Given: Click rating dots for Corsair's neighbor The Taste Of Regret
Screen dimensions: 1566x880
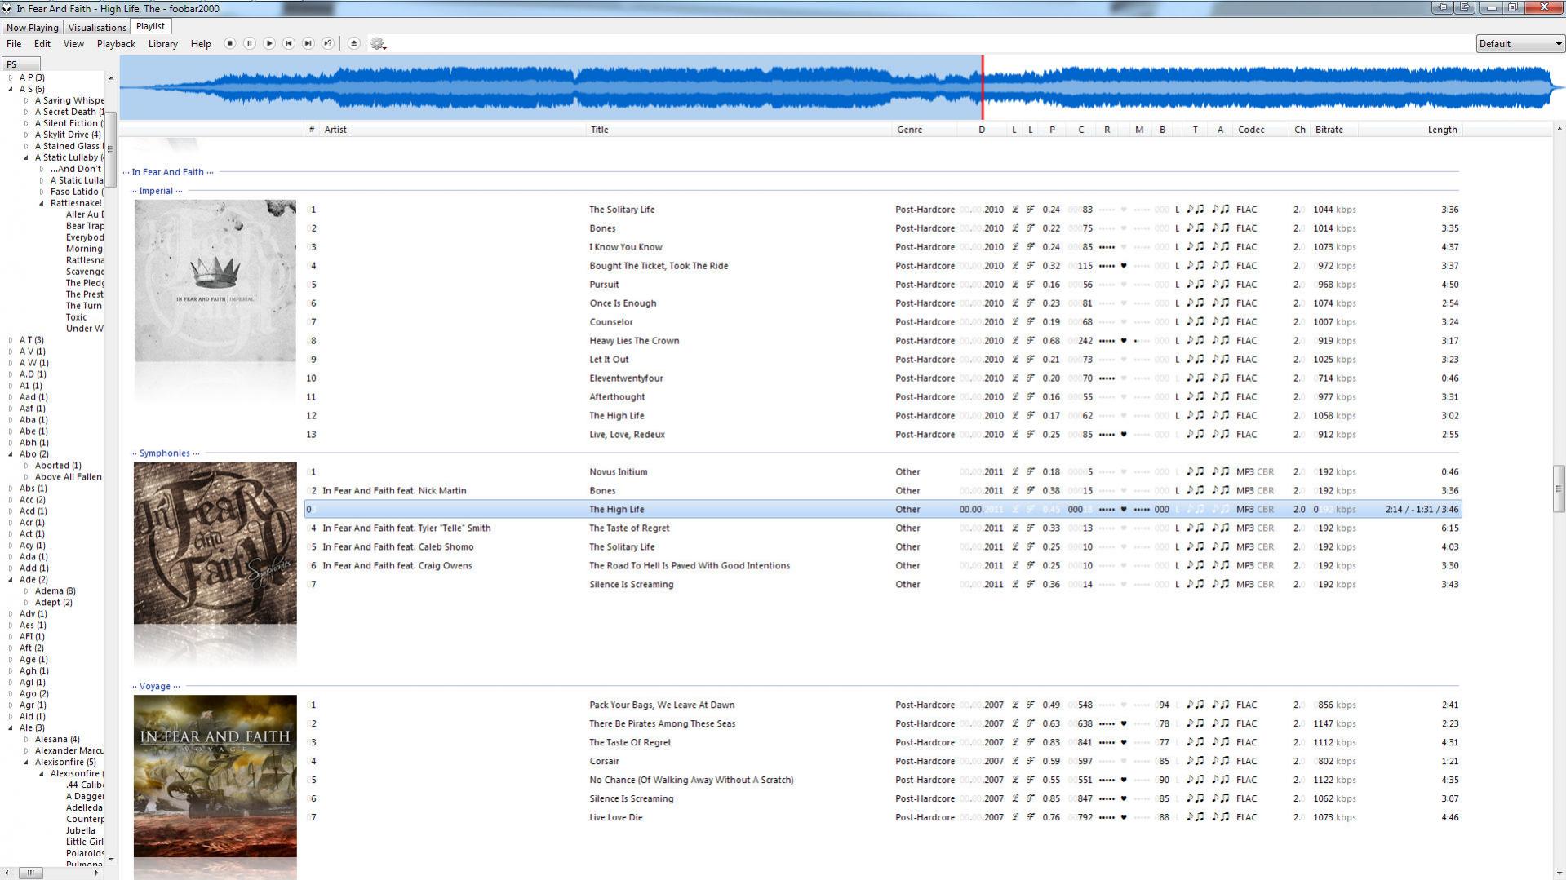Looking at the screenshot, I should 1107,743.
